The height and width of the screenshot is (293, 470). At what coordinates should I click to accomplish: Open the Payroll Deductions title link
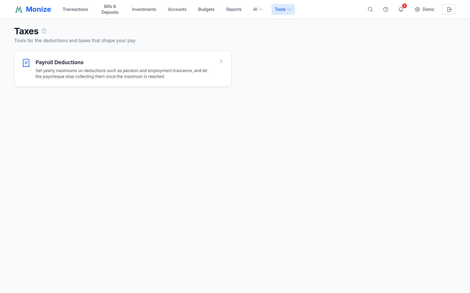tap(59, 62)
